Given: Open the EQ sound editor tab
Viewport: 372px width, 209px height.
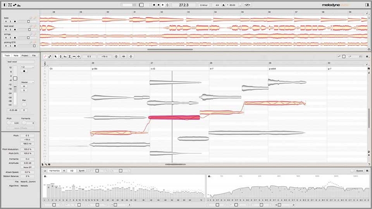Looking at the screenshot, I should click(x=72, y=170).
